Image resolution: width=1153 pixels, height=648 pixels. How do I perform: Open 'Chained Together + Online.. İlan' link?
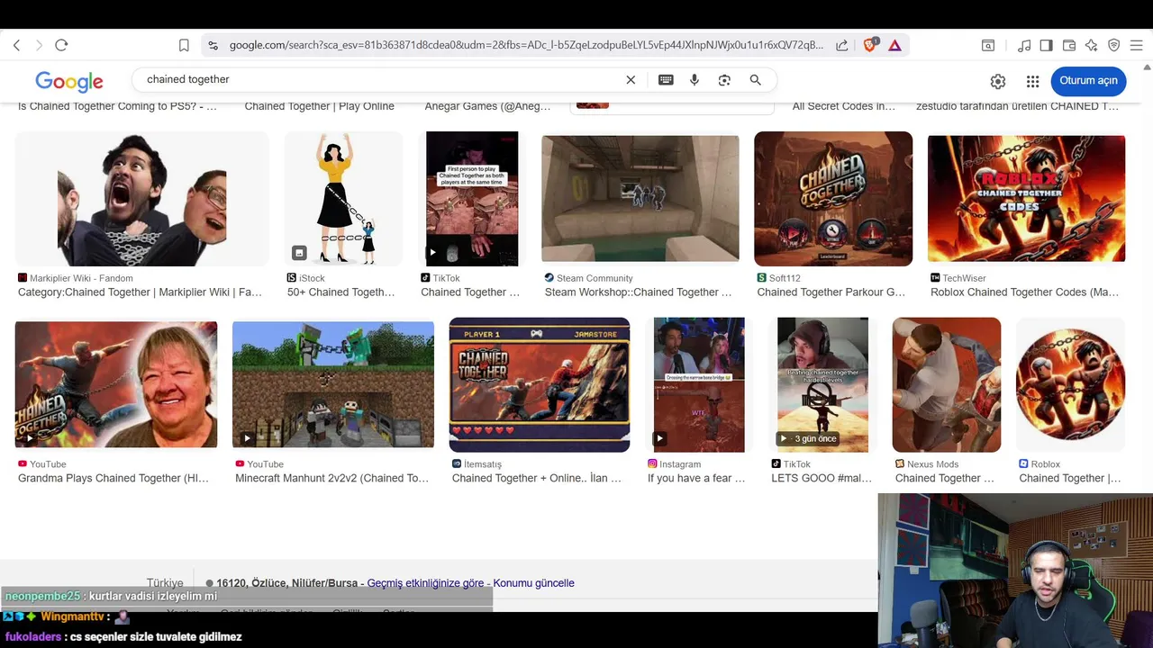click(x=537, y=479)
